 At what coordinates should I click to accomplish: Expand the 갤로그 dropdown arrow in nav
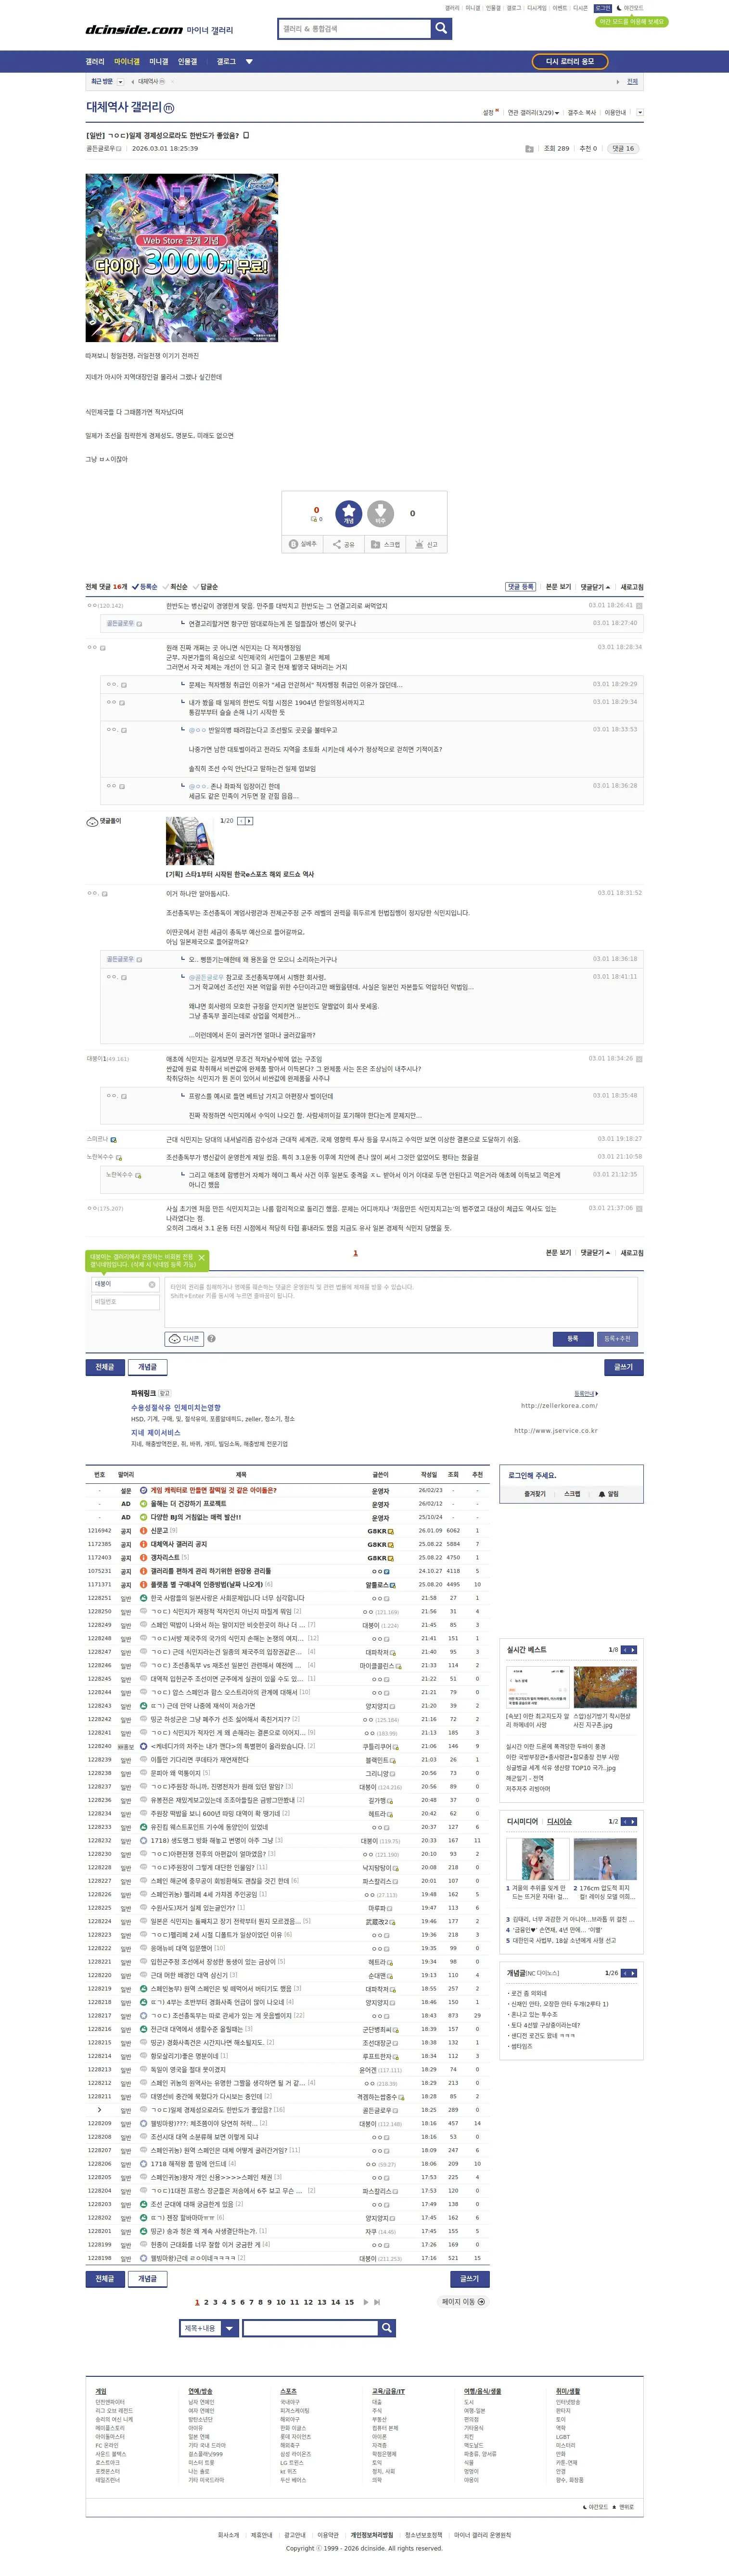pyautogui.click(x=249, y=62)
